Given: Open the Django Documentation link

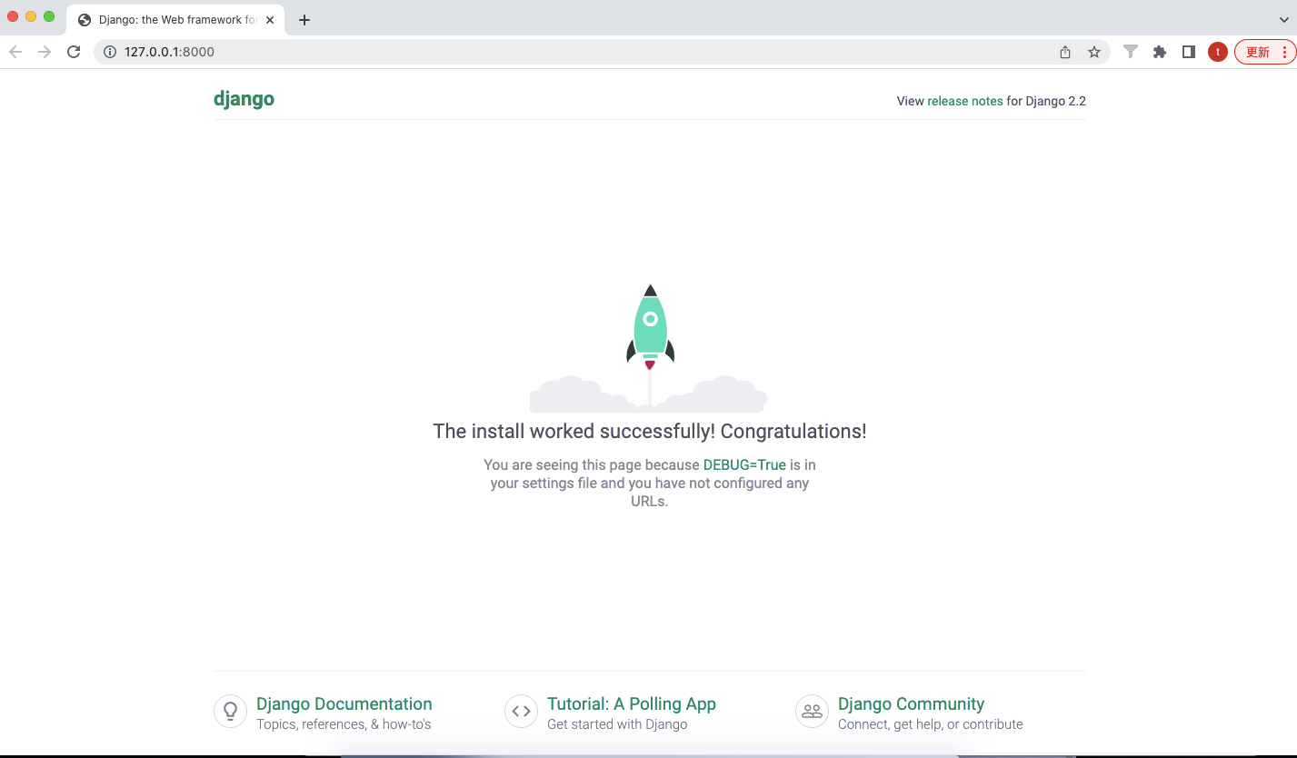Looking at the screenshot, I should (x=344, y=703).
